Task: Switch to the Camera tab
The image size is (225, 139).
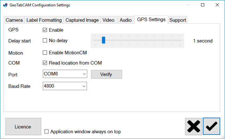Action: click(14, 20)
